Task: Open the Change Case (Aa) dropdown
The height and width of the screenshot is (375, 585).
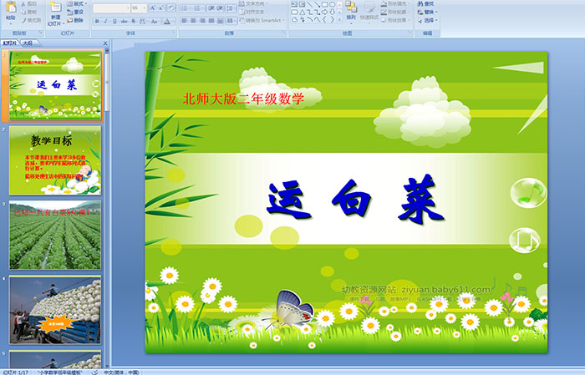Action: coord(155,21)
